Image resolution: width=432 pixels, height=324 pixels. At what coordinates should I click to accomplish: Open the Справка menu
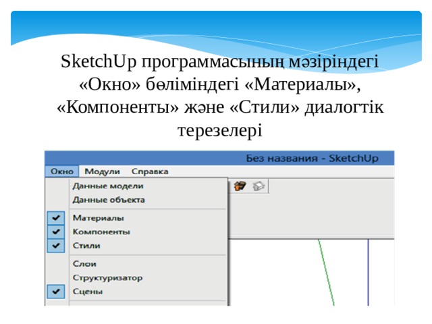150,171
